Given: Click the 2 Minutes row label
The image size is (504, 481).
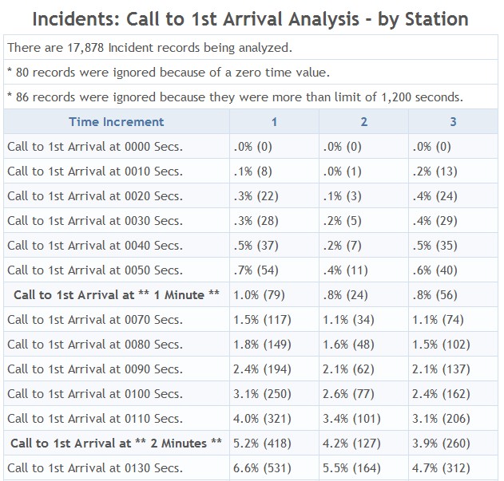Looking at the screenshot, I should (117, 444).
